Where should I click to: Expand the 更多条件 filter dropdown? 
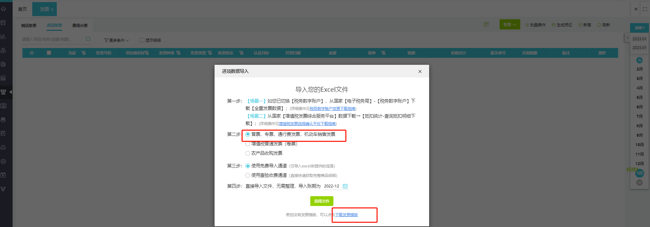point(117,40)
